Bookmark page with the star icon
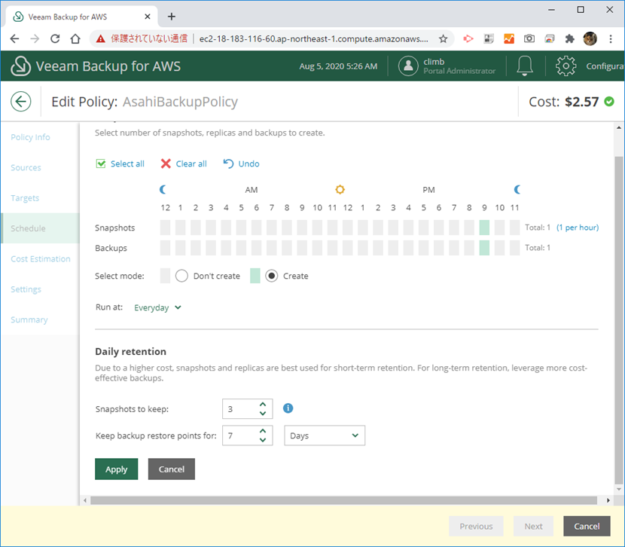Image resolution: width=625 pixels, height=547 pixels. [443, 38]
